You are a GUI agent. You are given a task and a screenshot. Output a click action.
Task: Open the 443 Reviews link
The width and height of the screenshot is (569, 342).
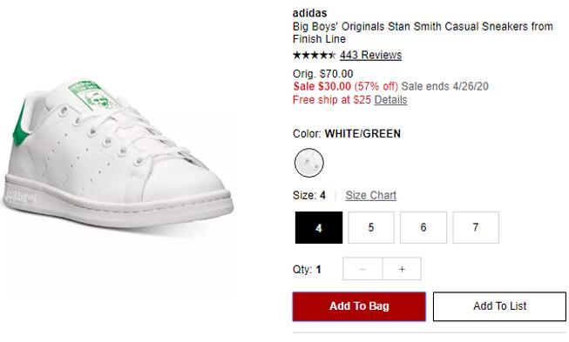[x=371, y=55]
